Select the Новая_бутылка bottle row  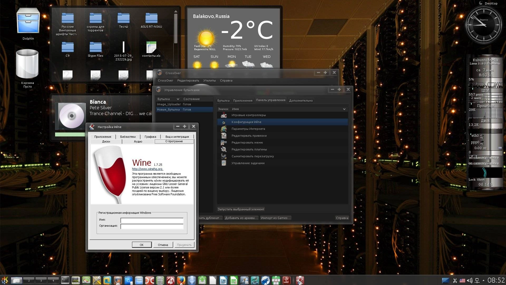coord(184,110)
